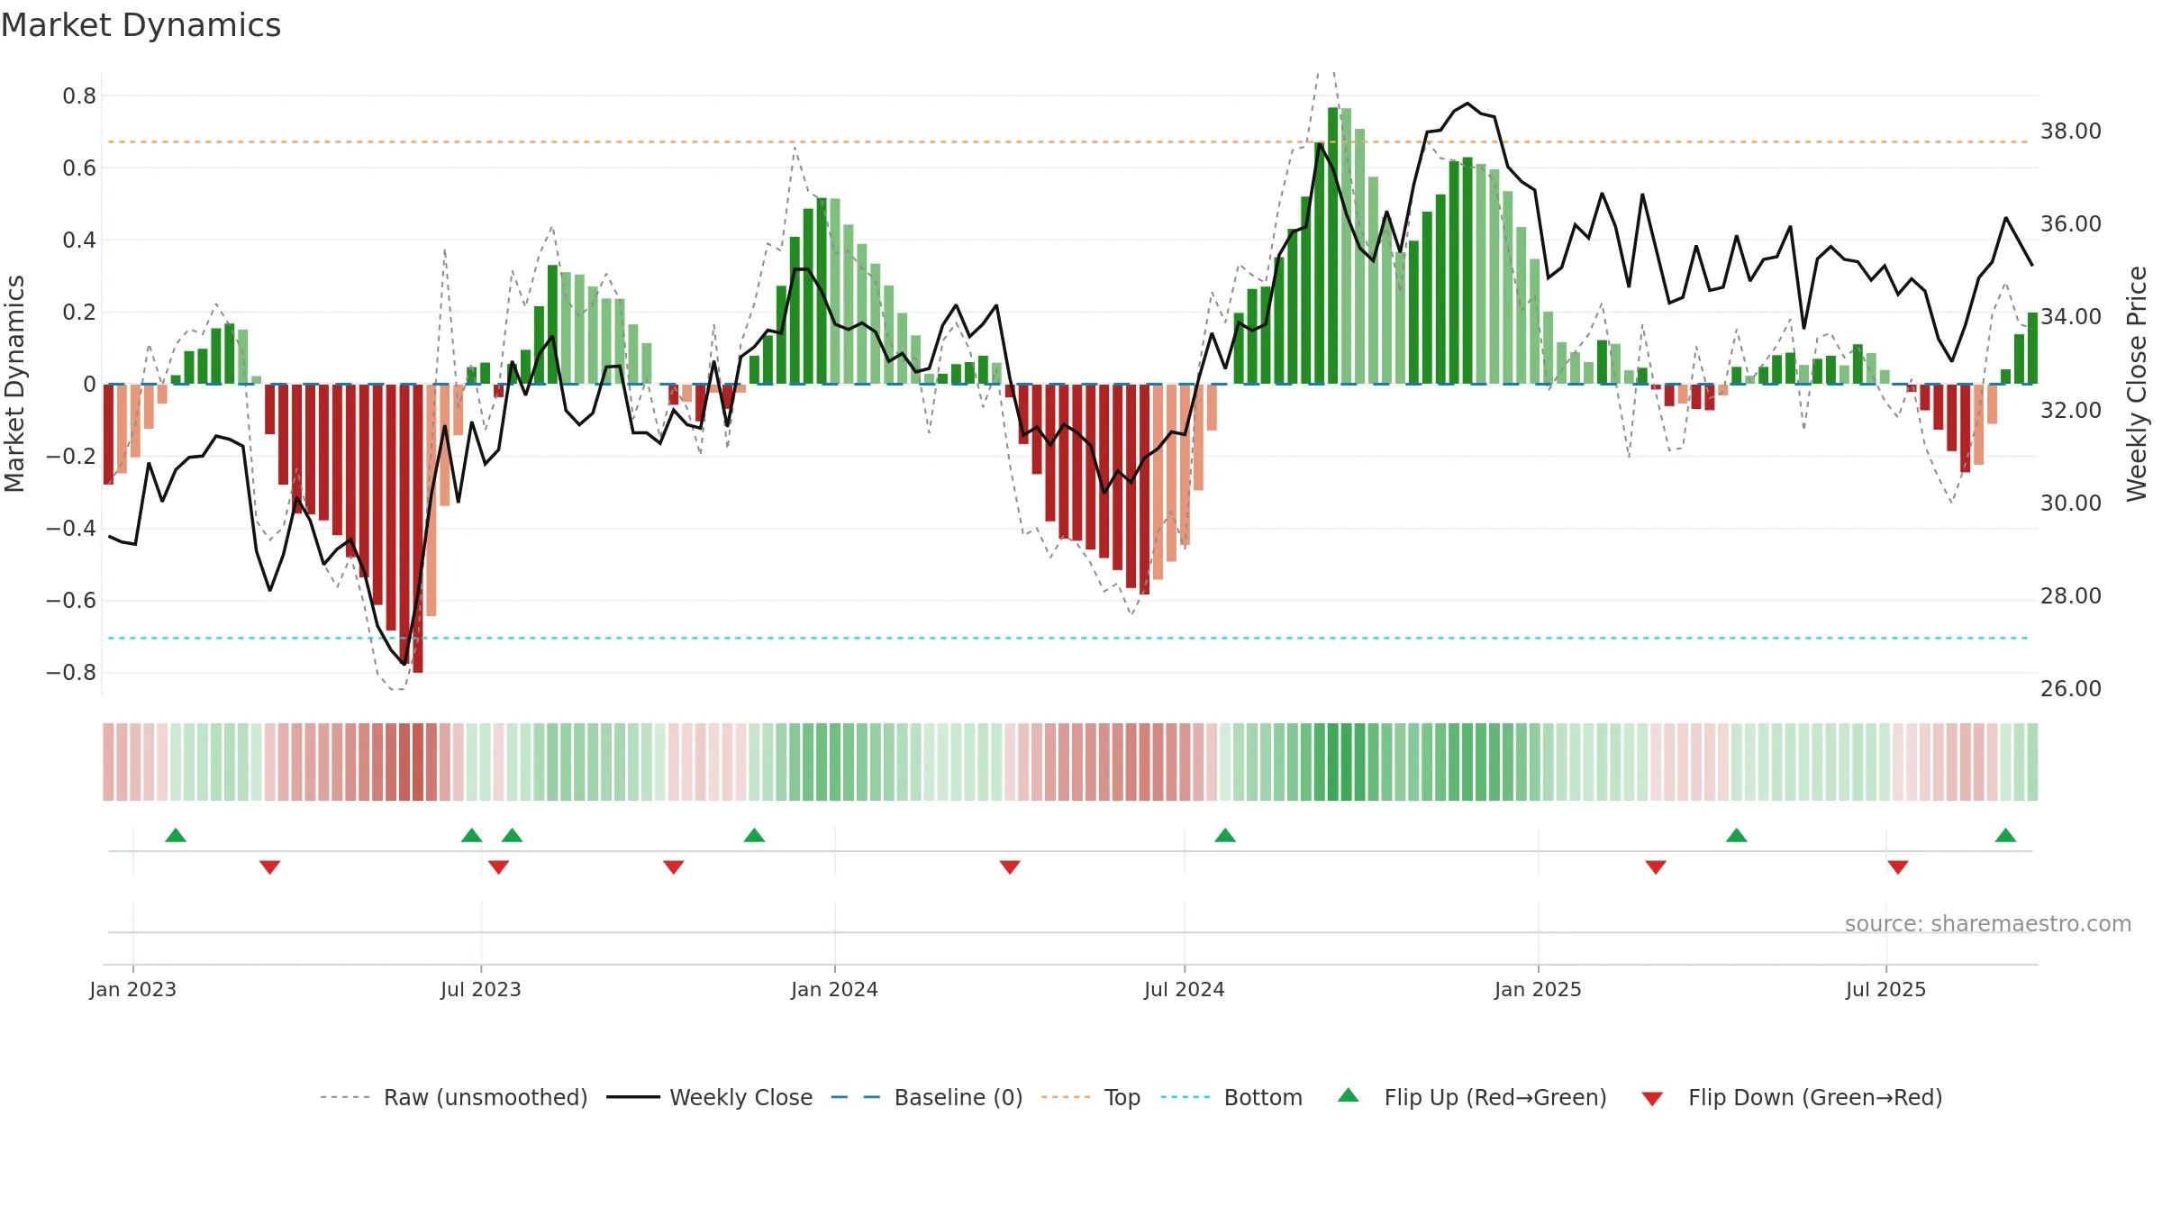This screenshot has height=1216, width=2162.
Task: Click the Jan 2023 x-axis label
Action: click(x=132, y=989)
